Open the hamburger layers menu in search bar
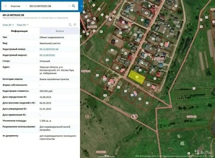This screenshot has width=215, height=158. [5, 6]
